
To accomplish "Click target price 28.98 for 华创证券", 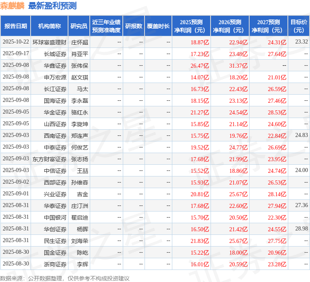I will 301,229.
